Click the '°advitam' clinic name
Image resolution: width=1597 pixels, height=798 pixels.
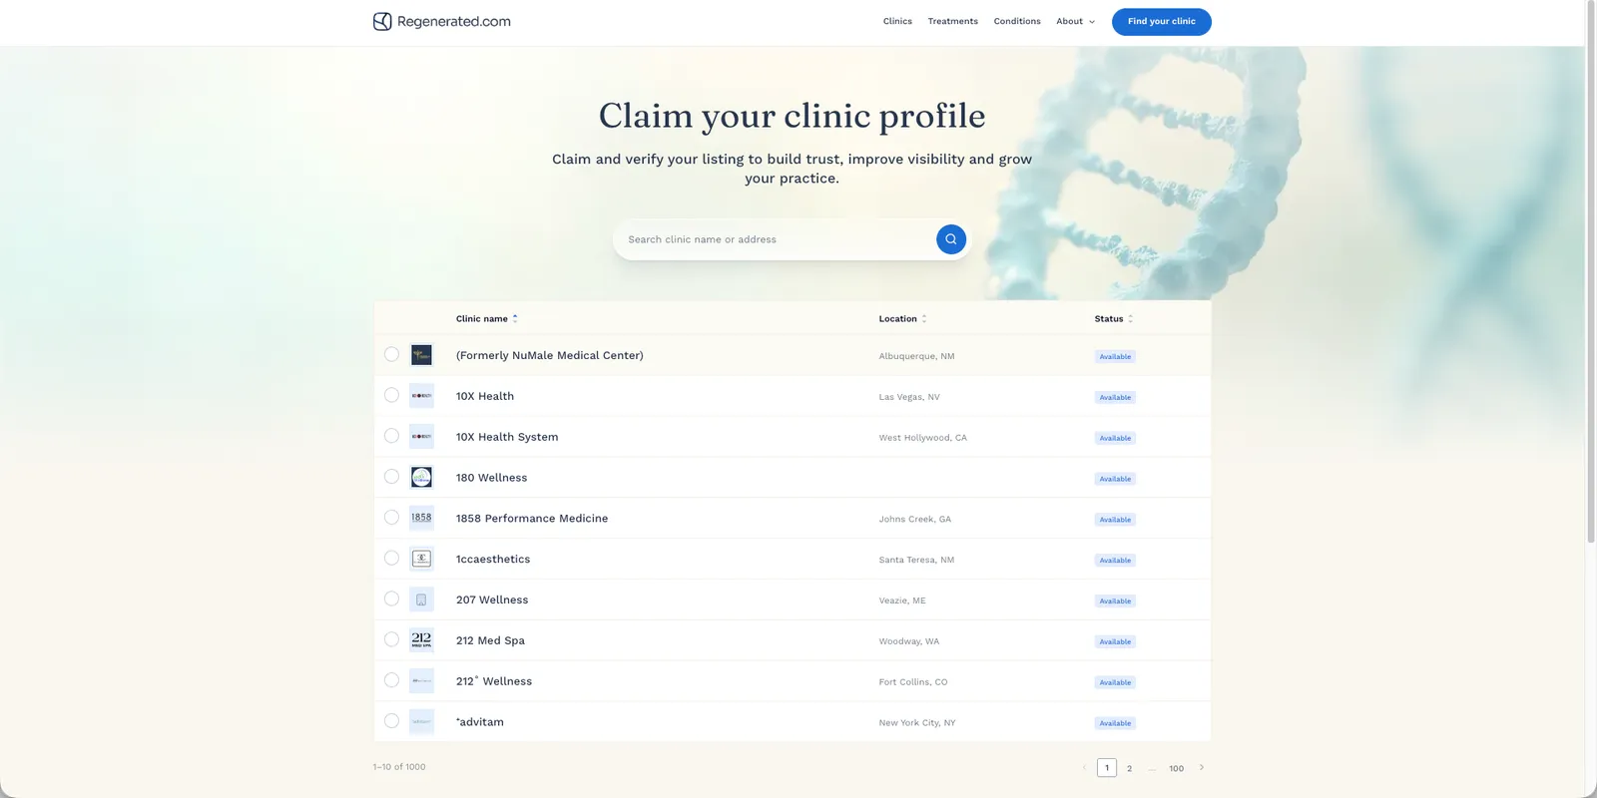[x=480, y=722]
